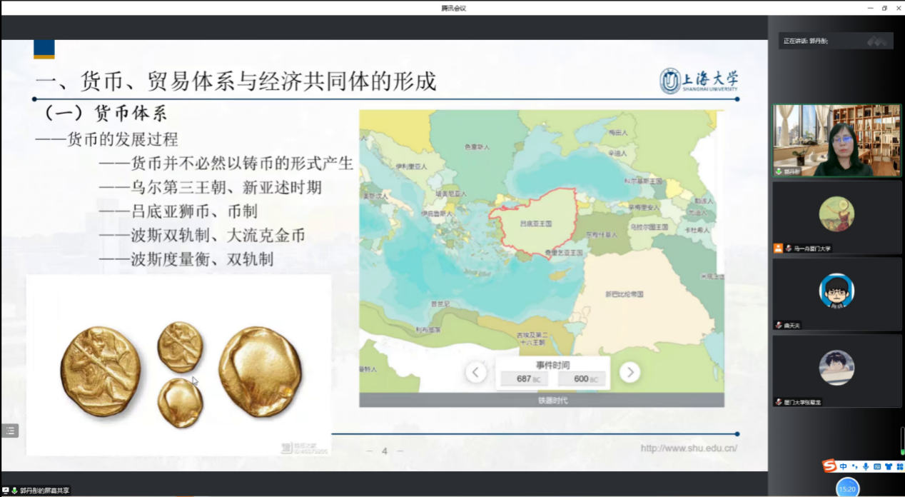This screenshot has height=497, width=905.
Task: Open Sogou skin shirt icon
Action: click(x=889, y=466)
